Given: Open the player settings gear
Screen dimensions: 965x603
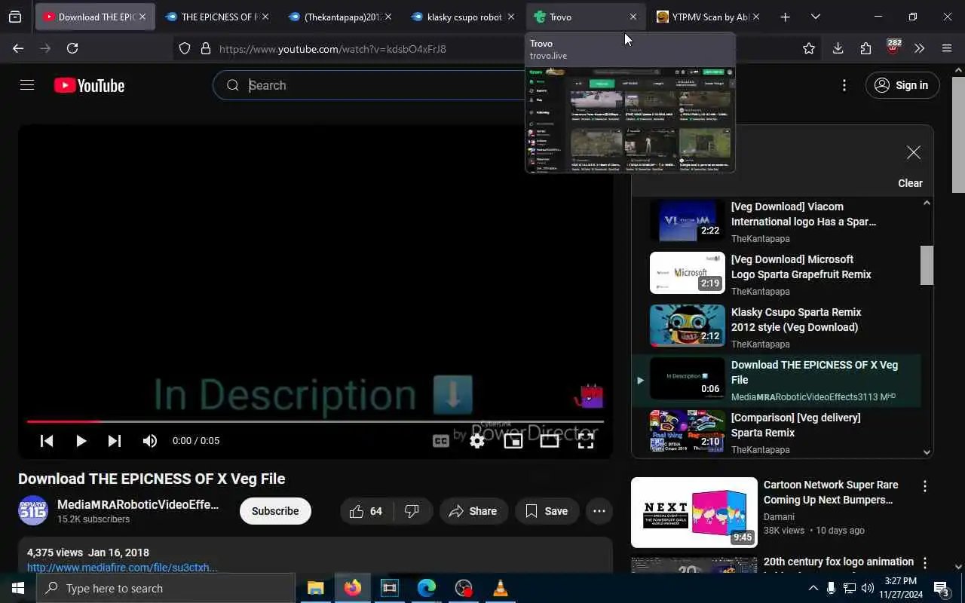Looking at the screenshot, I should click(x=477, y=441).
